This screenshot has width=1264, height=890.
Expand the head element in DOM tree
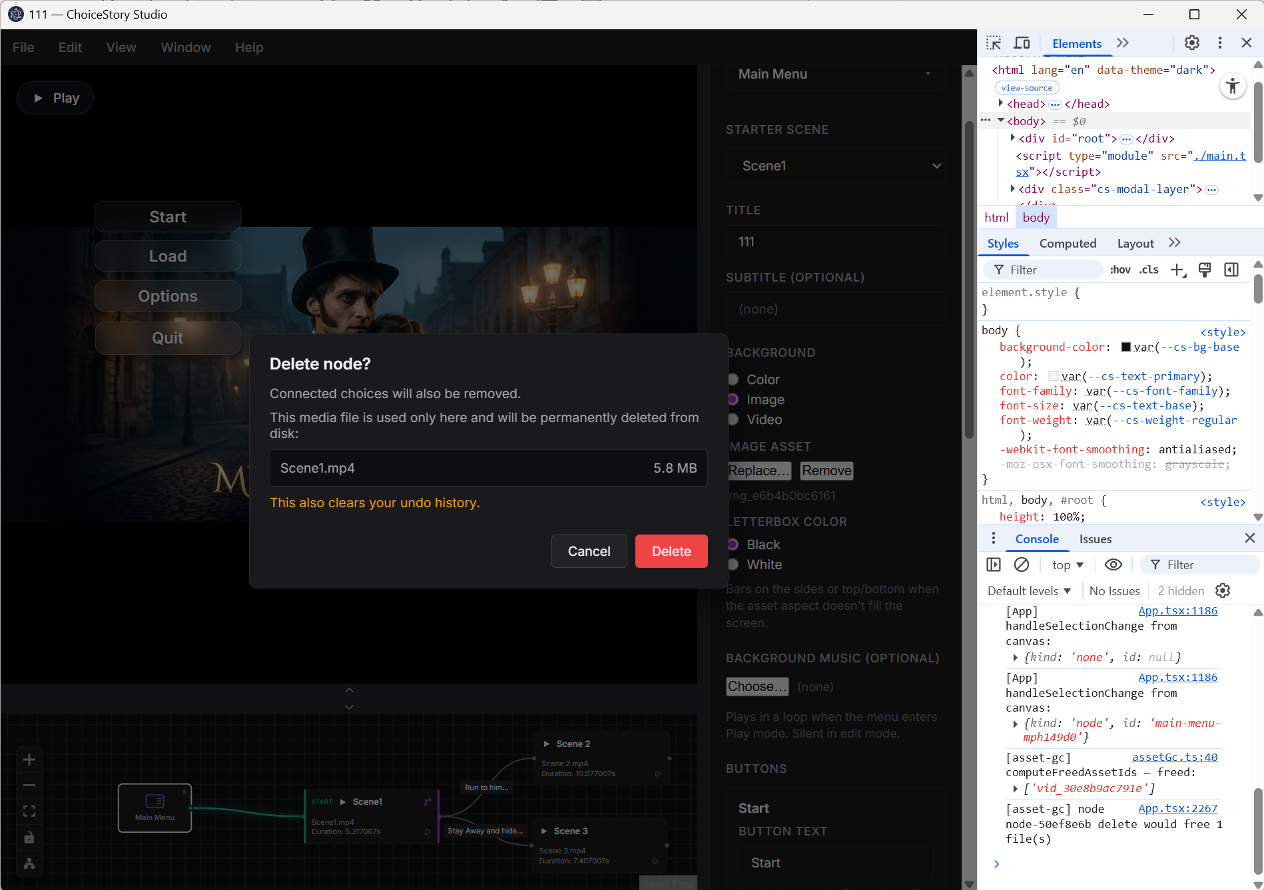pyautogui.click(x=1000, y=103)
